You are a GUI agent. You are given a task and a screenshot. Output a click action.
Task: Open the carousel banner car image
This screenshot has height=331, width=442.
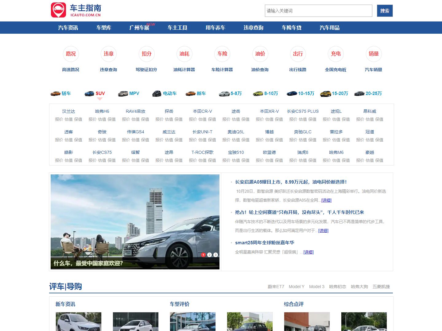135,222
